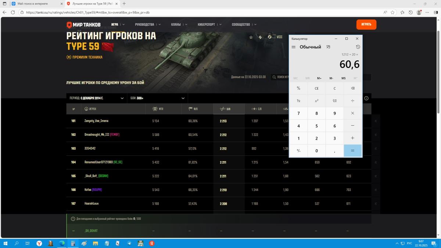Click the orange ИГРАТЬ button
This screenshot has height=248, width=441.
click(x=366, y=24)
